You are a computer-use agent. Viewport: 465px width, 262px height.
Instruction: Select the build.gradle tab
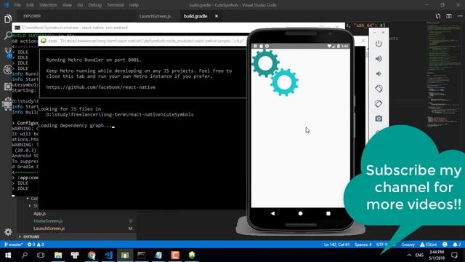[195, 16]
